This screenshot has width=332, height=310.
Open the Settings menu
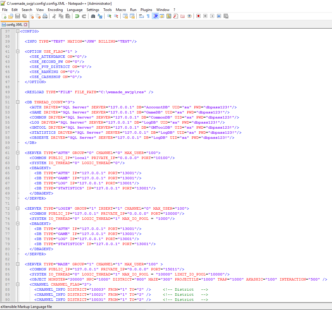click(x=93, y=10)
